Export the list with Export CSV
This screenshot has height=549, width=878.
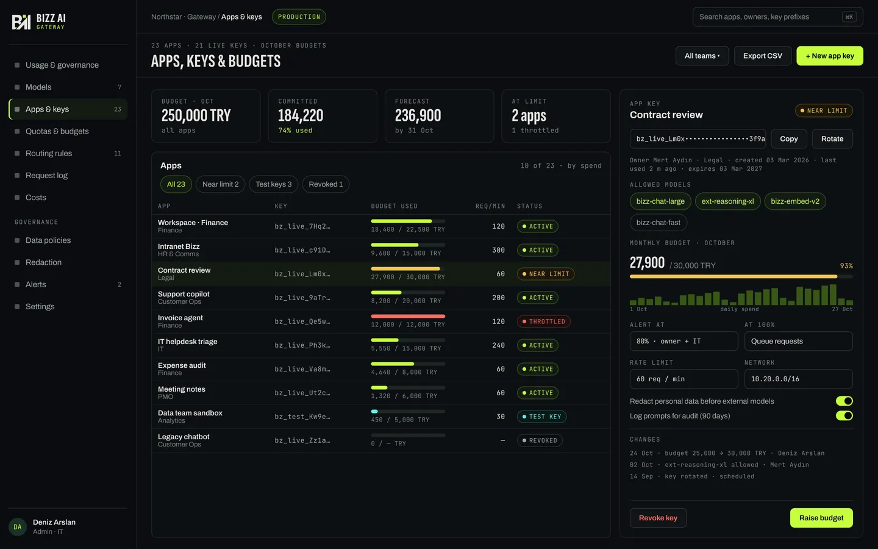[x=763, y=56]
